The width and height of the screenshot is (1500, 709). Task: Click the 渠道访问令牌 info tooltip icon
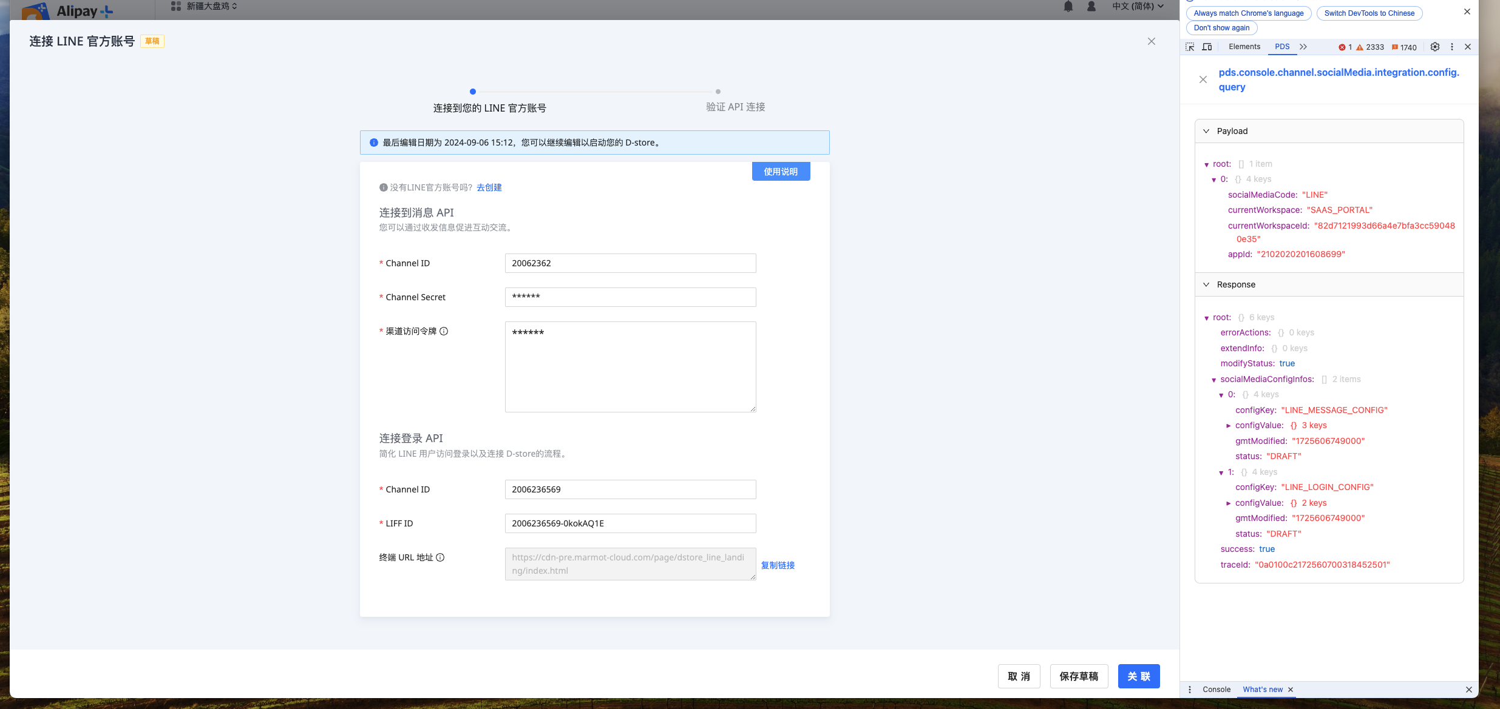coord(445,331)
